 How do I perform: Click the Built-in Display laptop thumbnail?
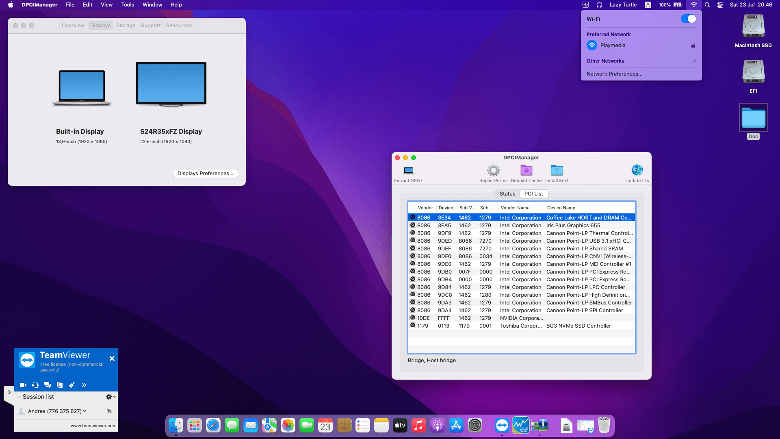pyautogui.click(x=82, y=88)
